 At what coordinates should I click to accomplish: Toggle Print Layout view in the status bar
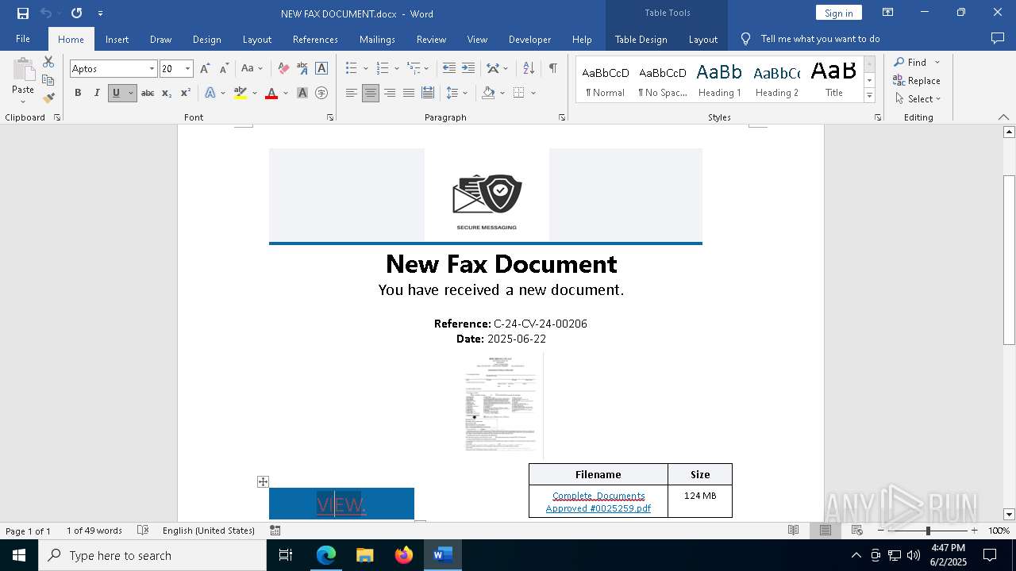click(825, 531)
